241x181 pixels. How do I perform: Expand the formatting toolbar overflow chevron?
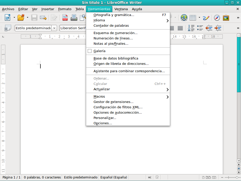238,28
